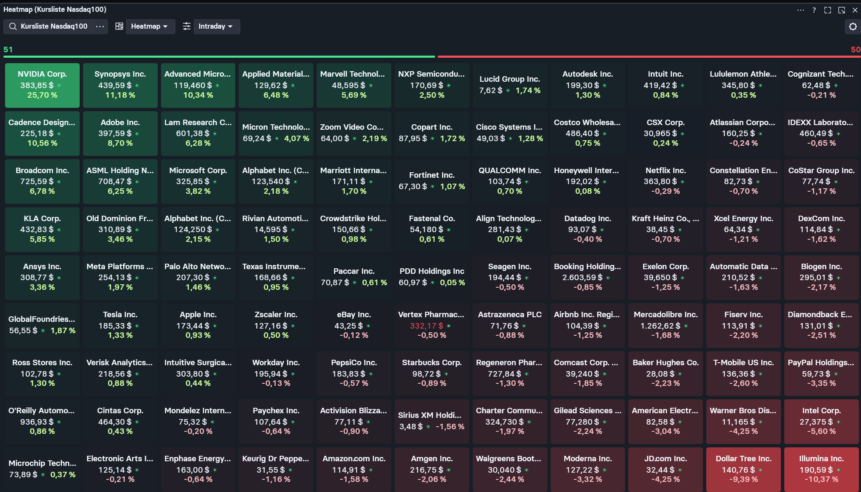Click the price 2.603,59 $ on Booking

(582, 278)
